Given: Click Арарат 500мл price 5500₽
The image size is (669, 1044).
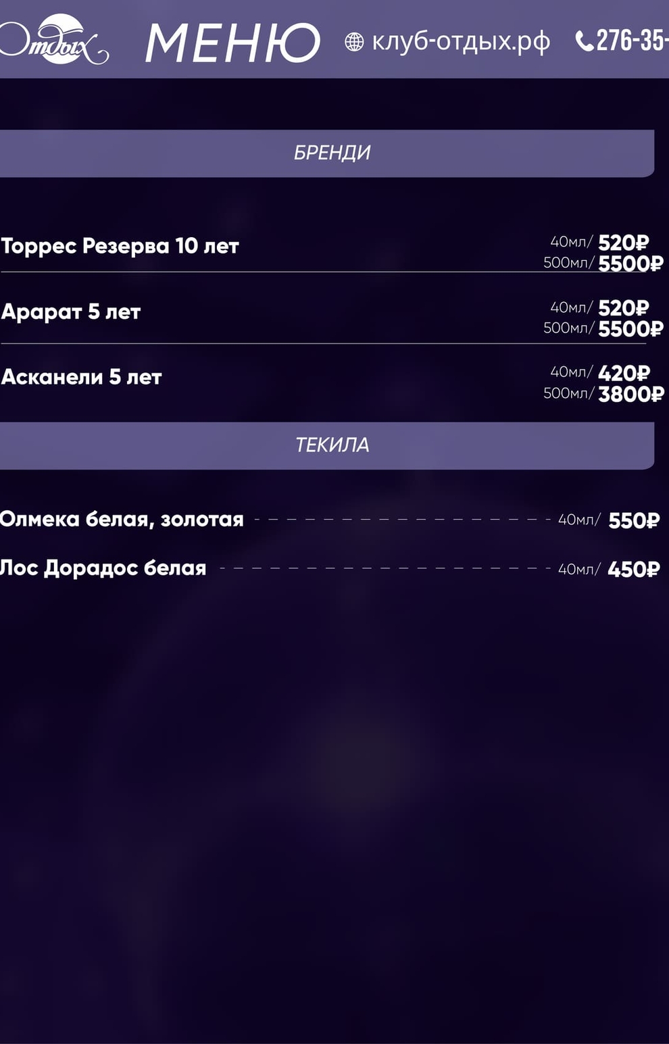Looking at the screenshot, I should click(630, 328).
